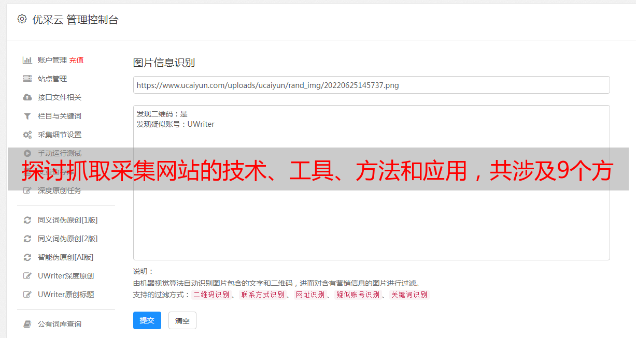The width and height of the screenshot is (636, 338).
Task: Open UWriter深度原创 page
Action: point(66,276)
